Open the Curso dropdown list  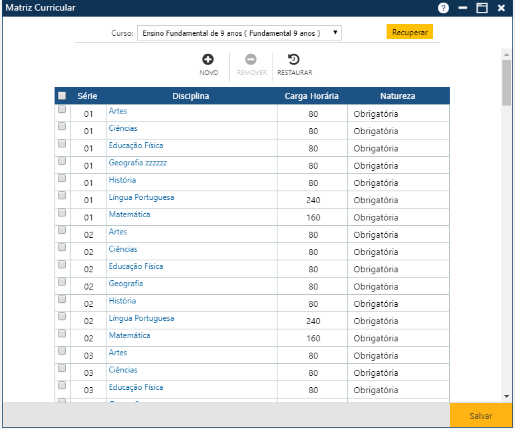pyautogui.click(x=239, y=33)
